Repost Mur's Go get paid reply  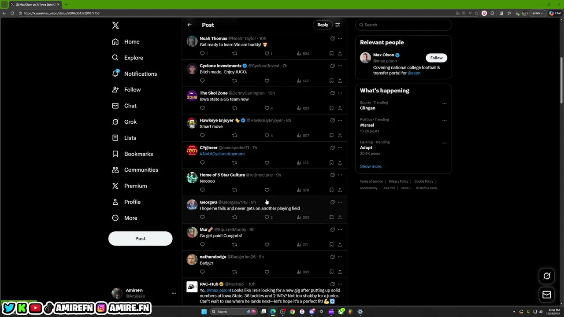click(234, 245)
